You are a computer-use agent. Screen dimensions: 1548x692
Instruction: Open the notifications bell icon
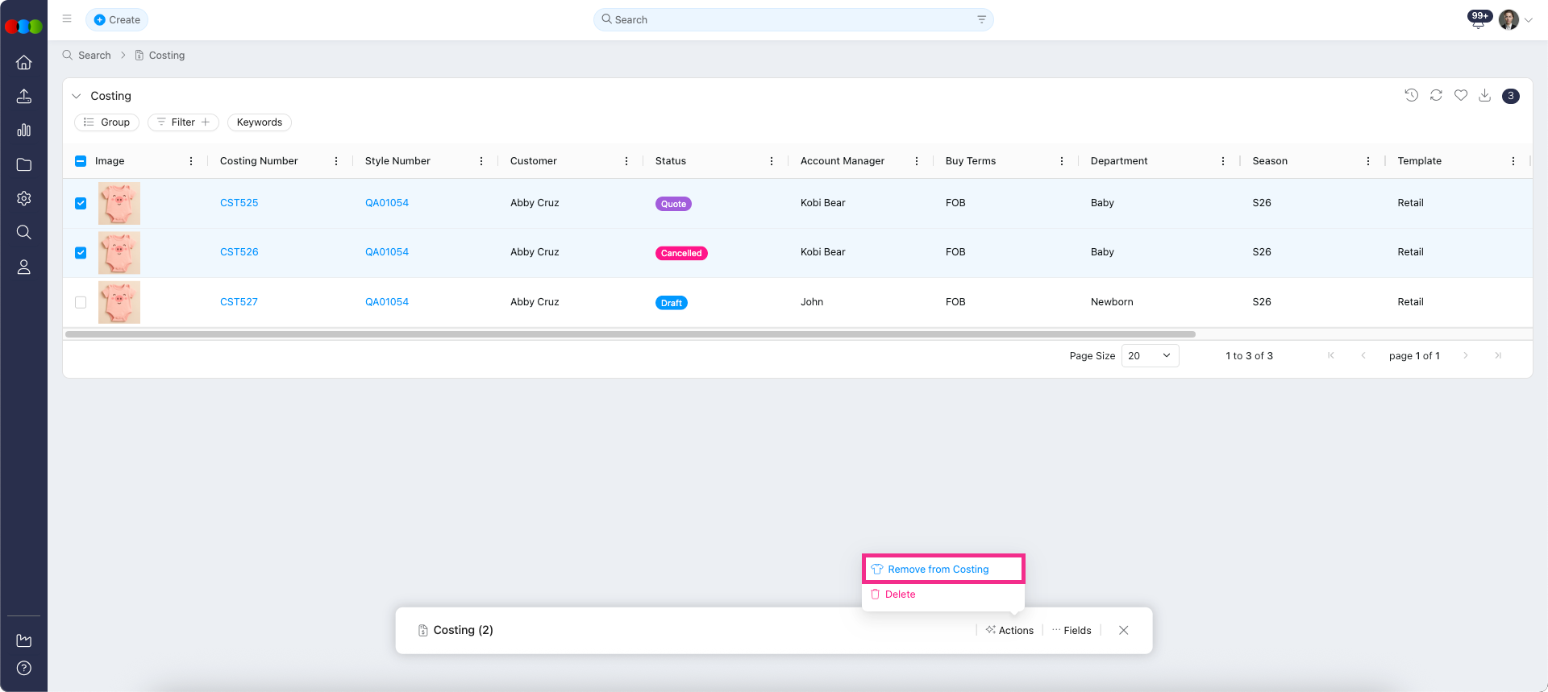pos(1478,22)
